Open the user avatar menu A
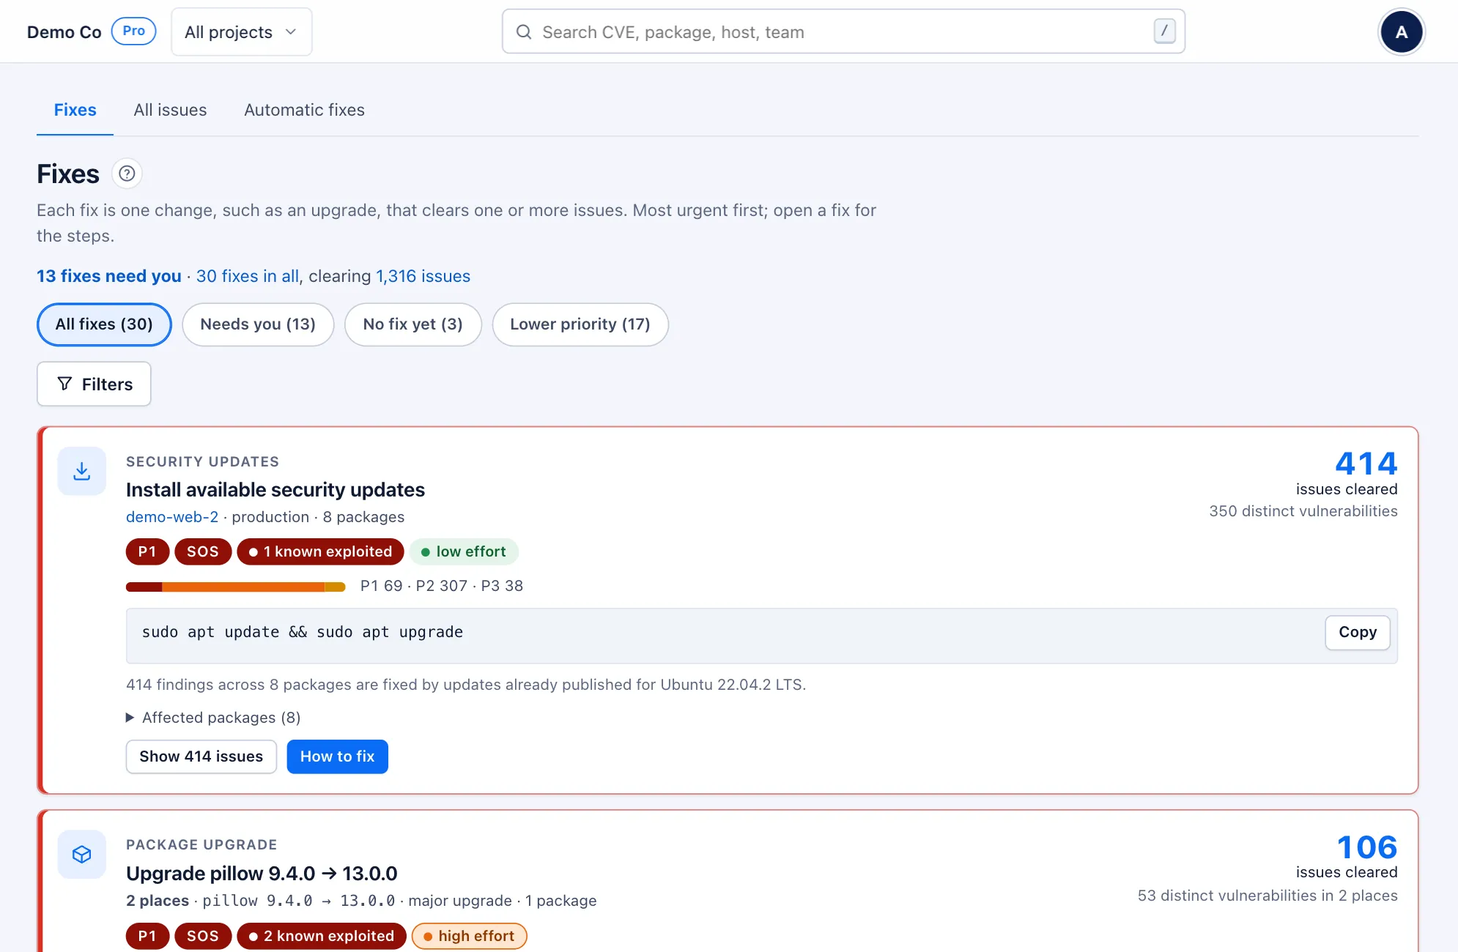Image resolution: width=1458 pixels, height=952 pixels. coord(1401,31)
